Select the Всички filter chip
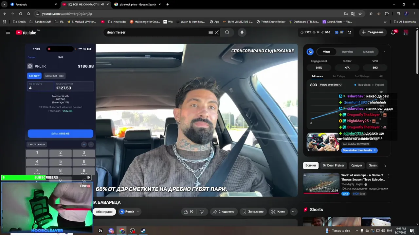The width and height of the screenshot is (419, 235). pyautogui.click(x=311, y=165)
